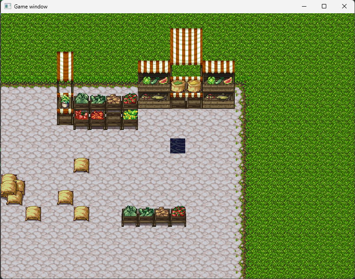This screenshot has width=355, height=279.
Task: Click the potato crate above the empty crate
Action: click(114, 102)
